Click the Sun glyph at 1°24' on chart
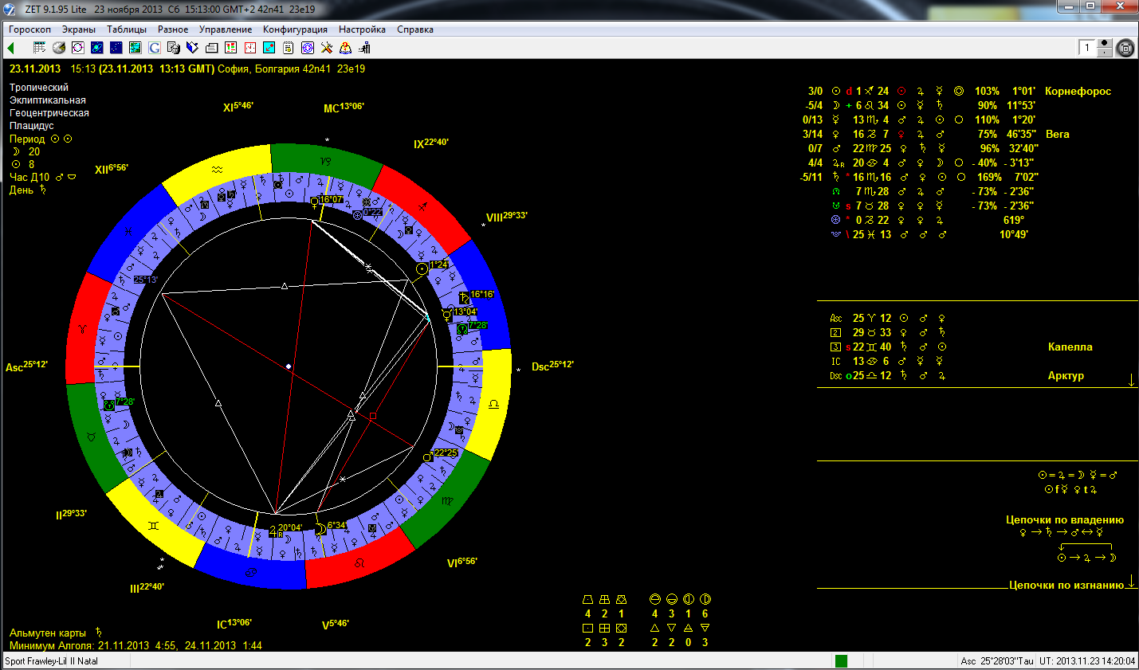The width and height of the screenshot is (1139, 670). [x=422, y=269]
